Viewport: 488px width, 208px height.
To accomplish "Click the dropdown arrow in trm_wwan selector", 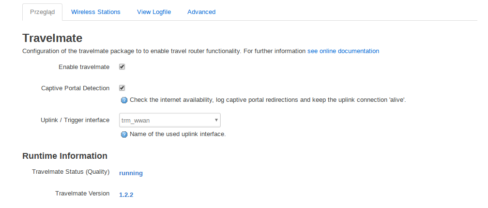I will 216,120.
